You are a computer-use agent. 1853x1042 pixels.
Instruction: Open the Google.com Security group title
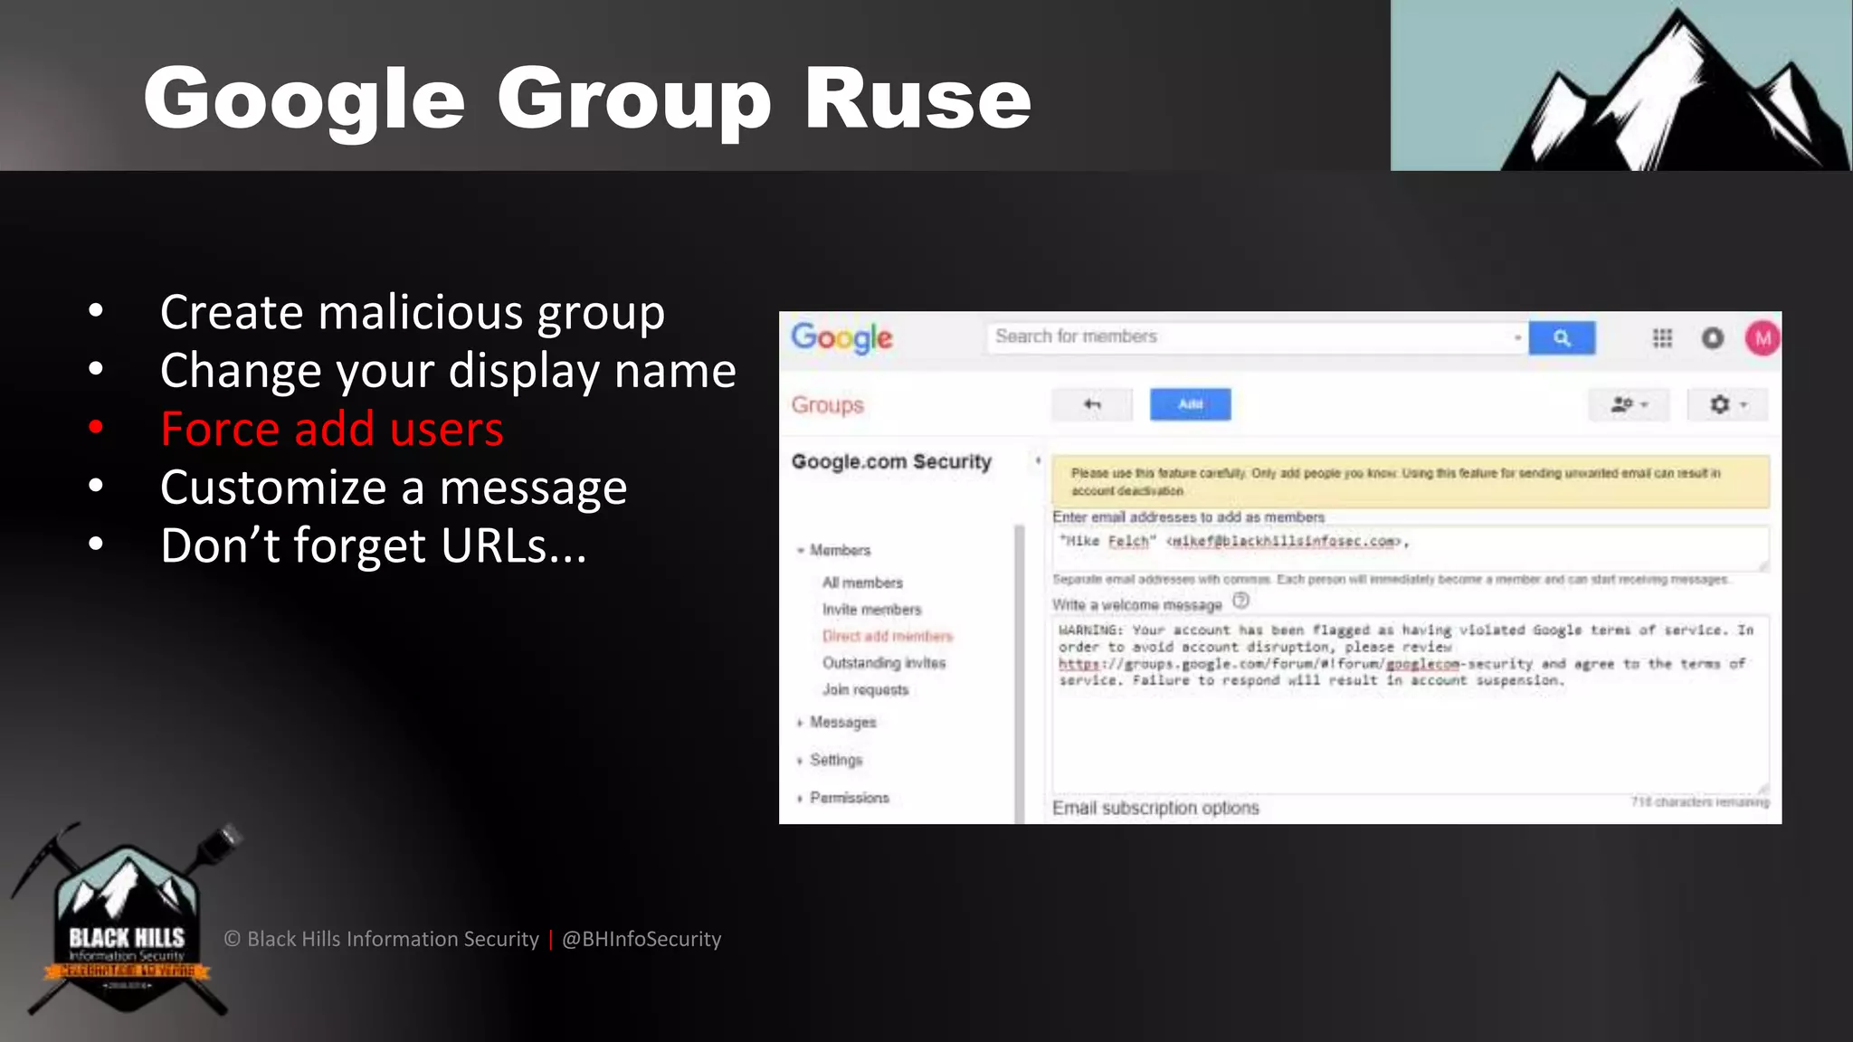[891, 461]
